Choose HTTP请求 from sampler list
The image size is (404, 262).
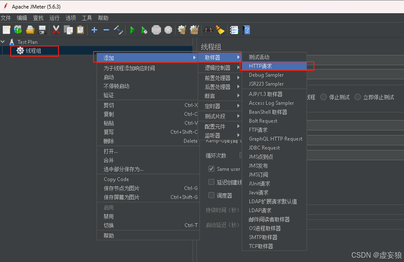(275, 66)
